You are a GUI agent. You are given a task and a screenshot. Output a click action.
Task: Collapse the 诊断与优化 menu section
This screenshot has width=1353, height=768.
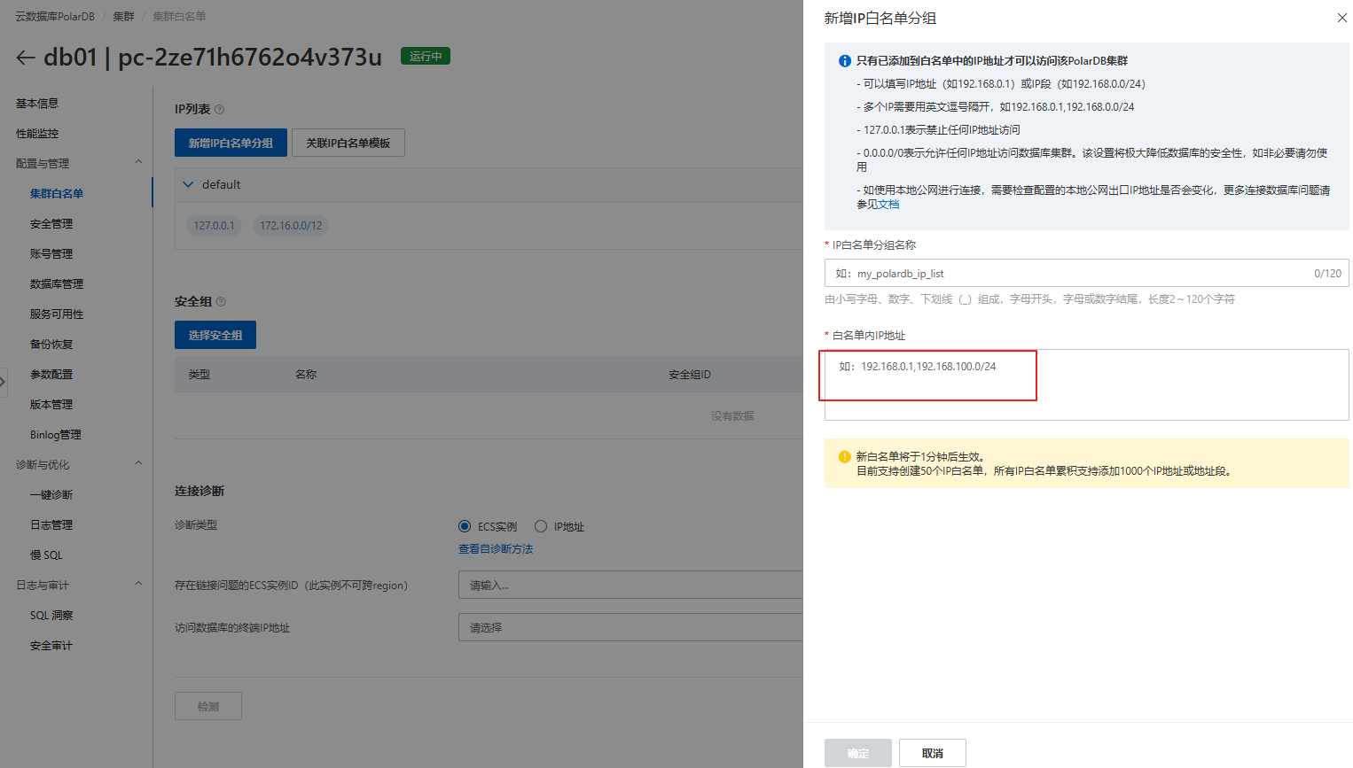point(138,463)
